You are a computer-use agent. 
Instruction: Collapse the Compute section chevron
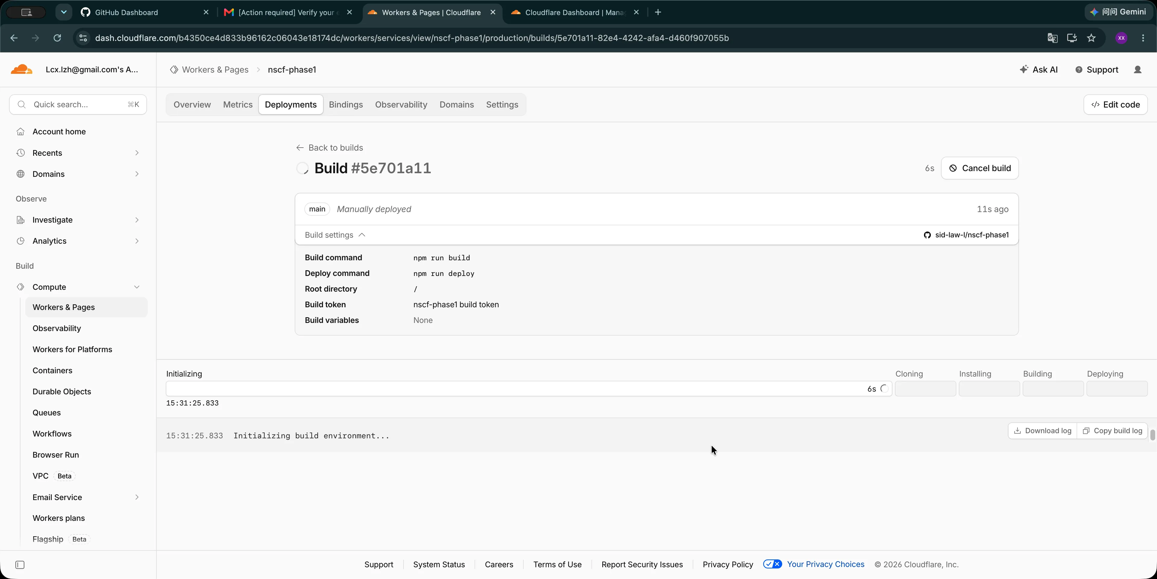(136, 287)
